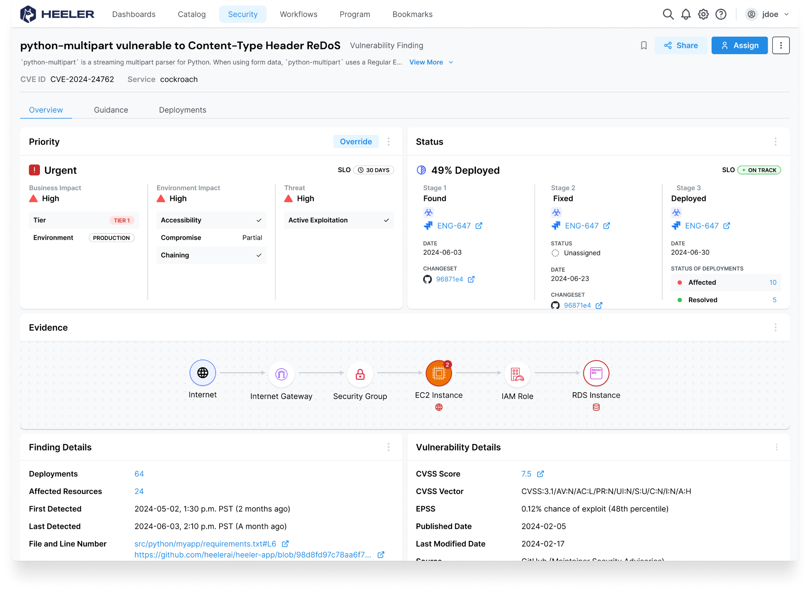The height and width of the screenshot is (592, 810).
Task: Select the EC2 Instance node
Action: [439, 373]
